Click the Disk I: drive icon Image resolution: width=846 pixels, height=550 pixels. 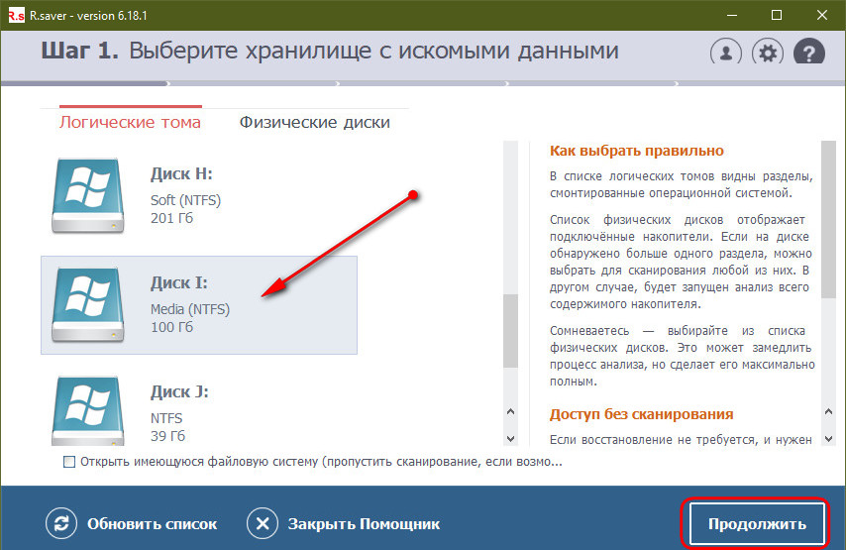tap(88, 304)
